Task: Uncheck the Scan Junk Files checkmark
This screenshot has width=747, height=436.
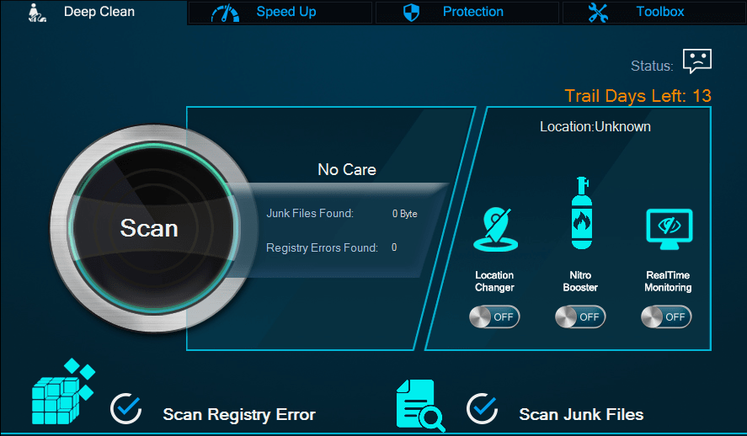Action: [482, 408]
